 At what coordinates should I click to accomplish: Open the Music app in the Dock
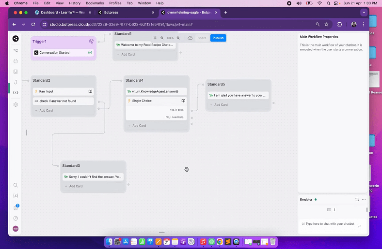pos(203,242)
